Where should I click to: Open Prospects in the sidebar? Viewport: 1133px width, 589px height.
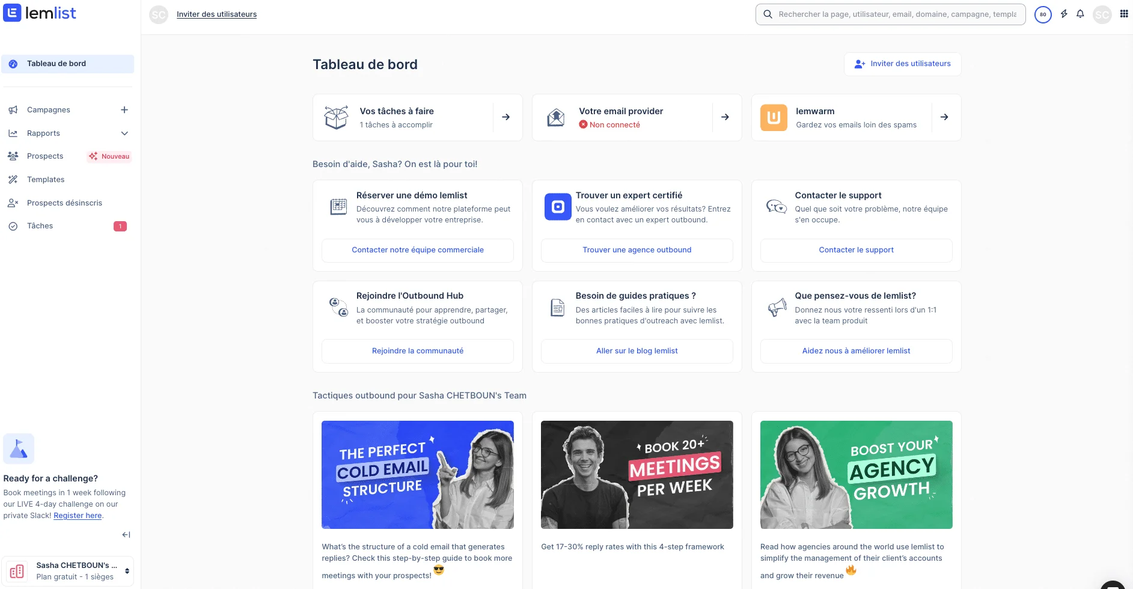45,156
